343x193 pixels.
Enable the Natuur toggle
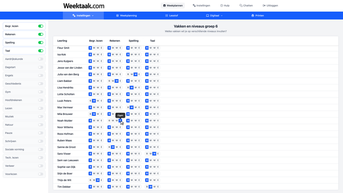41,125
